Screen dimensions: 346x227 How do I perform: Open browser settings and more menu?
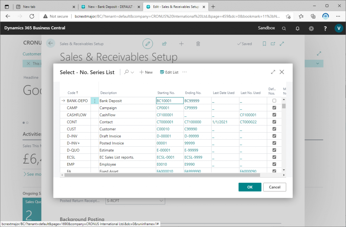coord(338,16)
